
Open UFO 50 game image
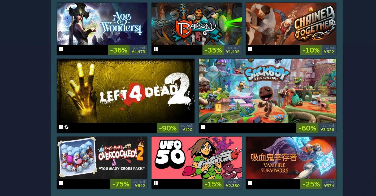tap(197, 158)
